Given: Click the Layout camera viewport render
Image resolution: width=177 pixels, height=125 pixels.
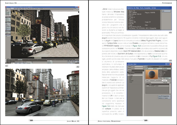Looking at the screenshot, I should (45, 34).
